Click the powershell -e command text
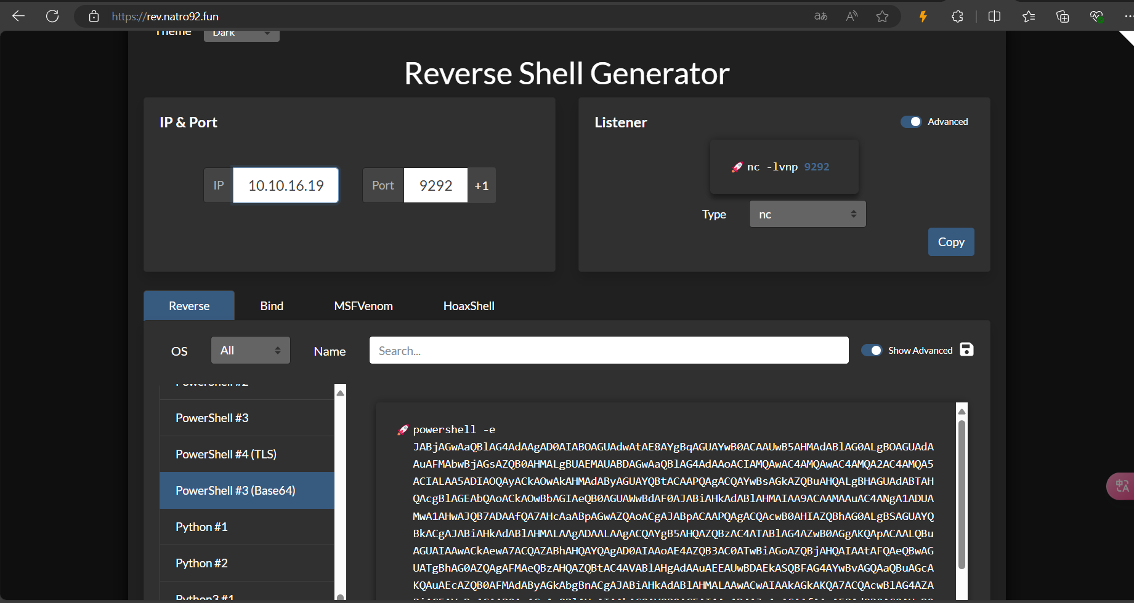Screen dimensions: 1134x603 [x=454, y=429]
